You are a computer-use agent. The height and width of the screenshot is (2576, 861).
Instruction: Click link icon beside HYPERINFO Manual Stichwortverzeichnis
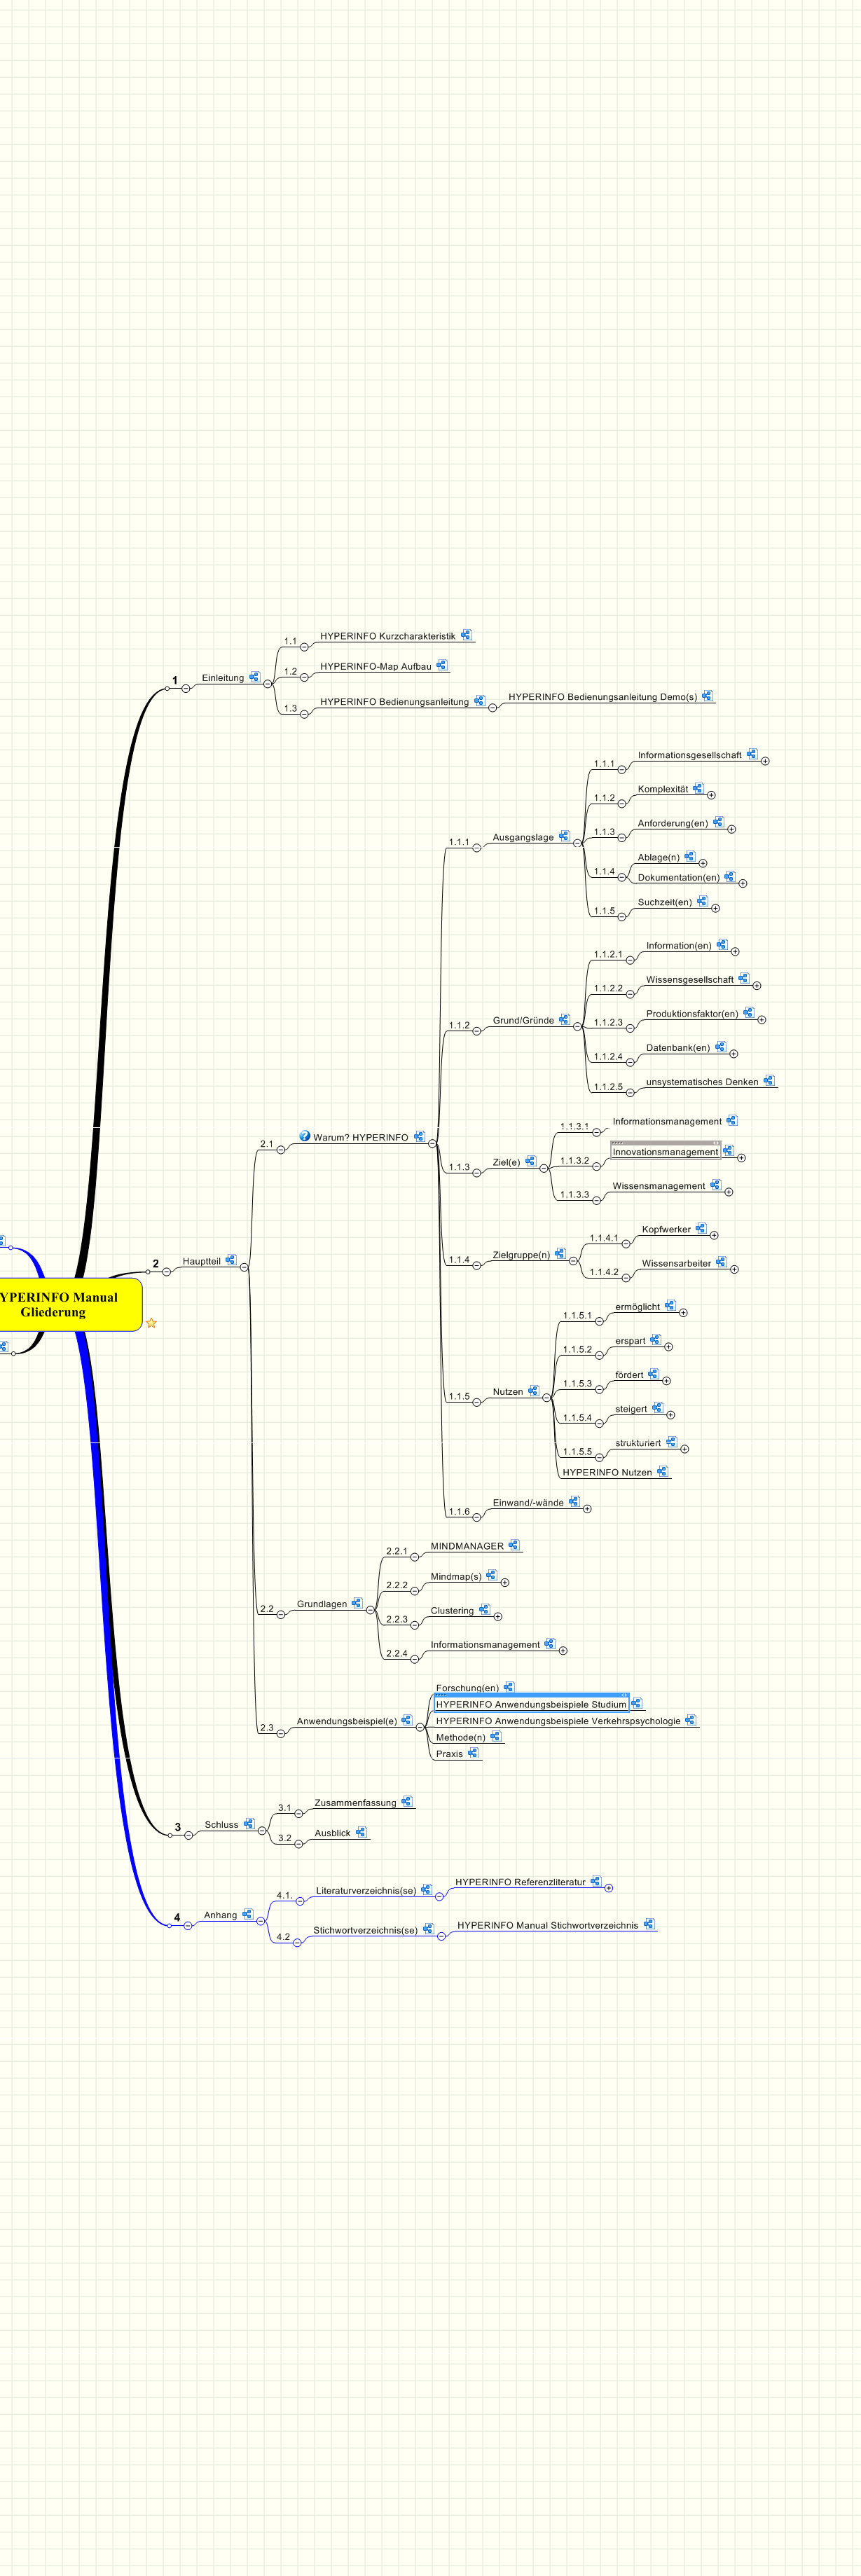[x=648, y=1924]
